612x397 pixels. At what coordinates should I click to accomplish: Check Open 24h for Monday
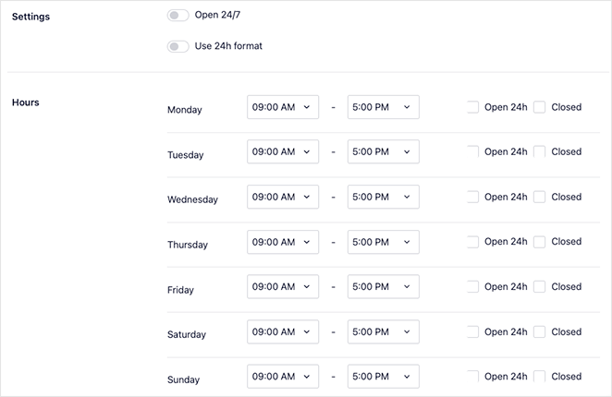472,107
